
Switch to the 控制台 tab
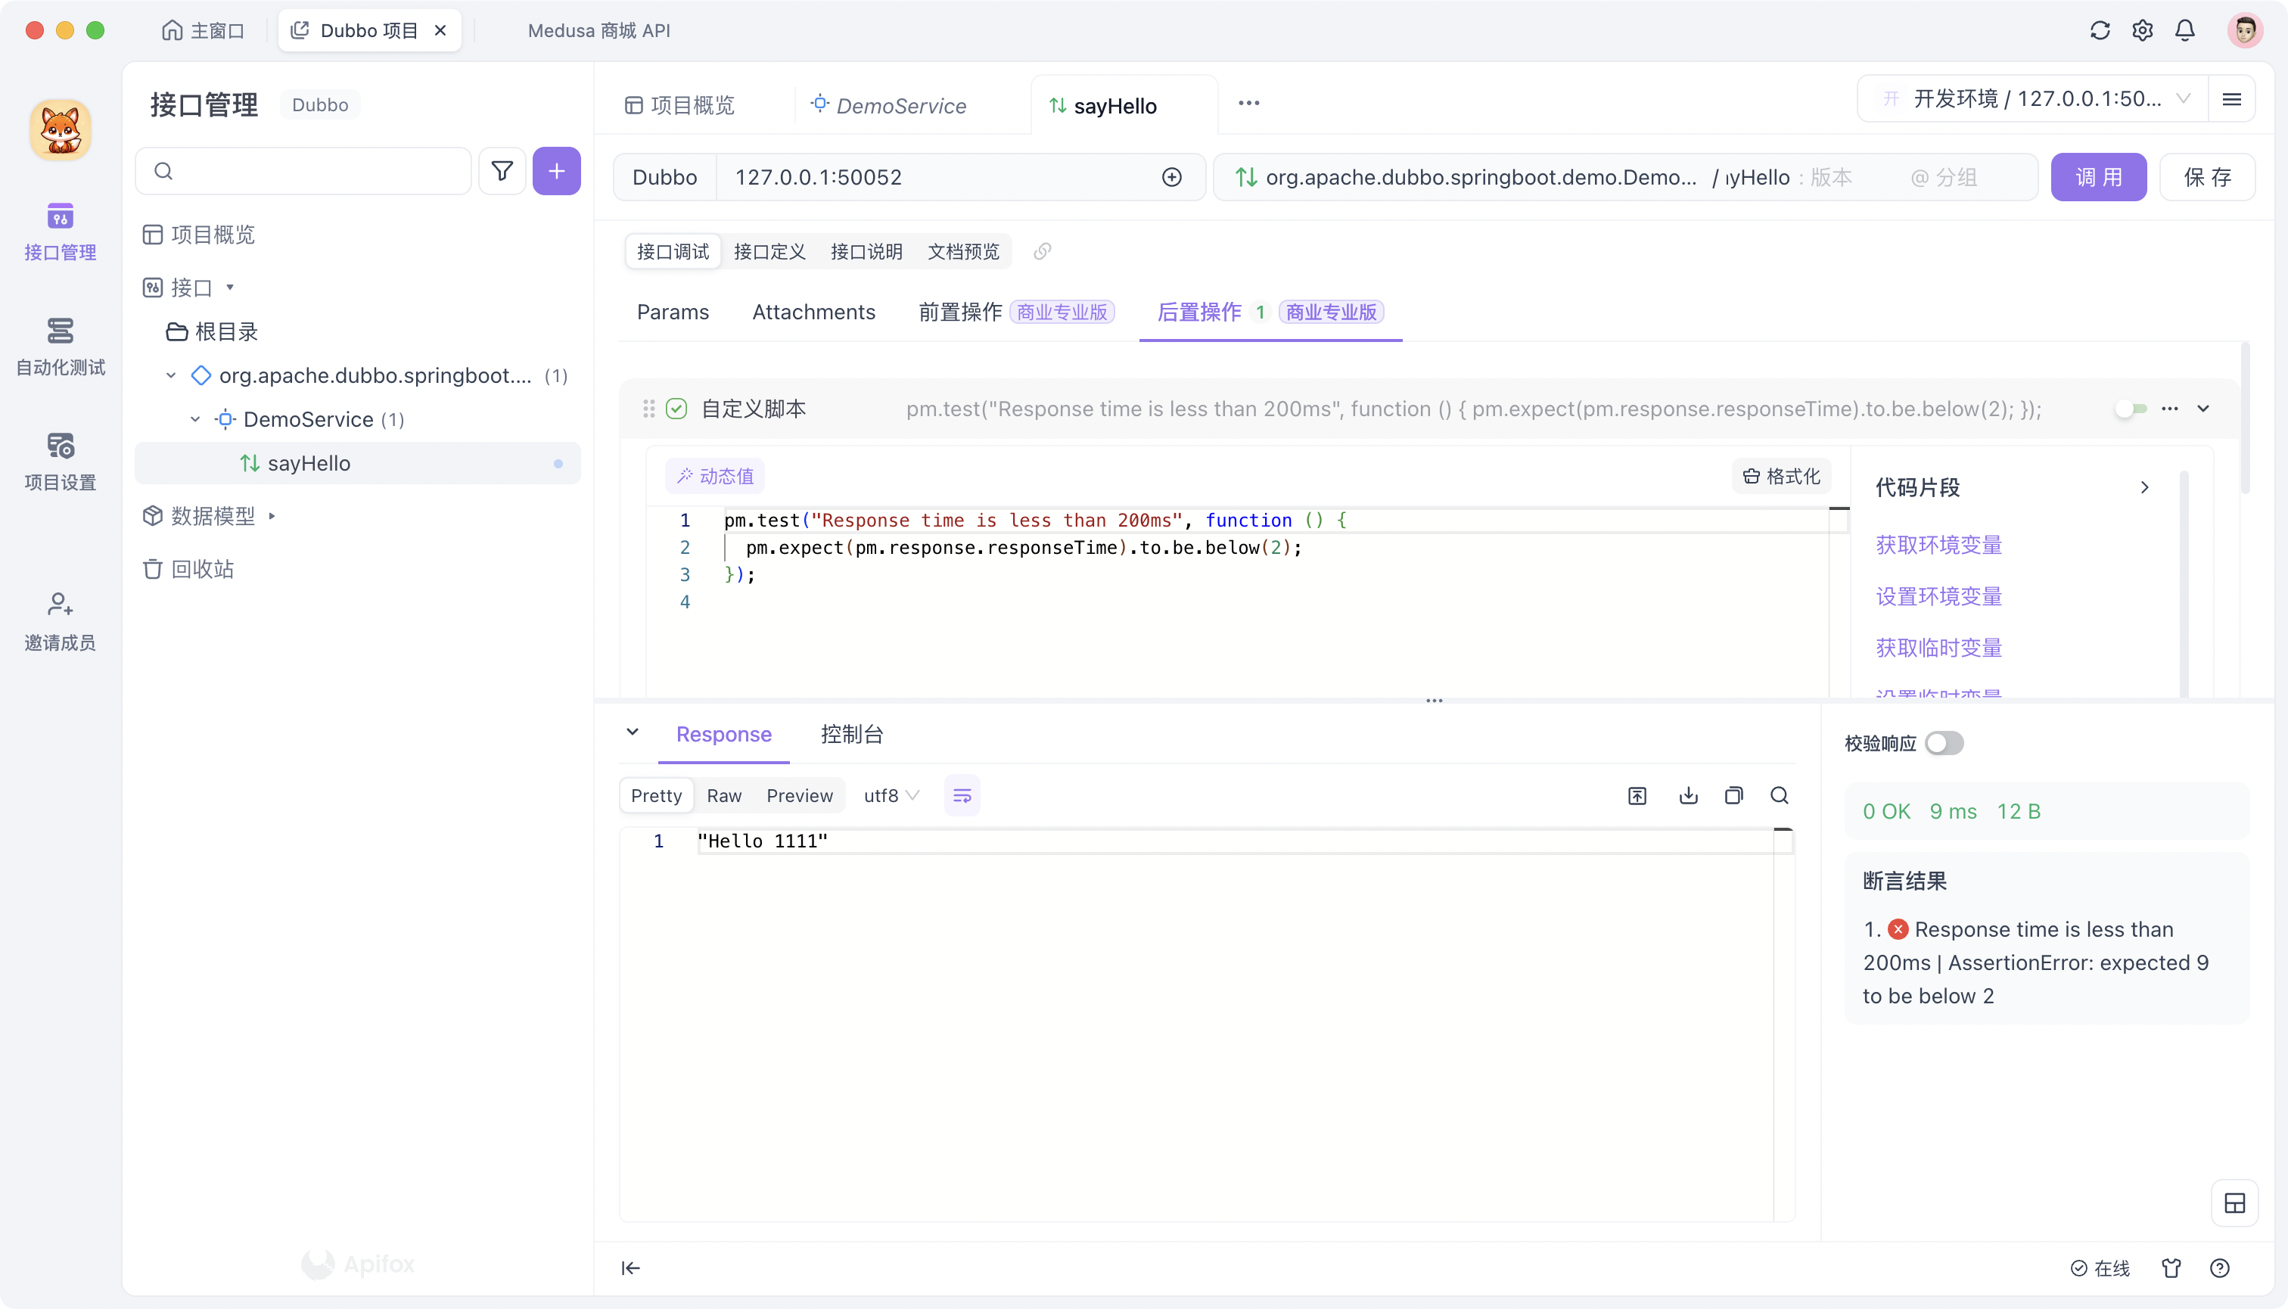[x=851, y=735]
